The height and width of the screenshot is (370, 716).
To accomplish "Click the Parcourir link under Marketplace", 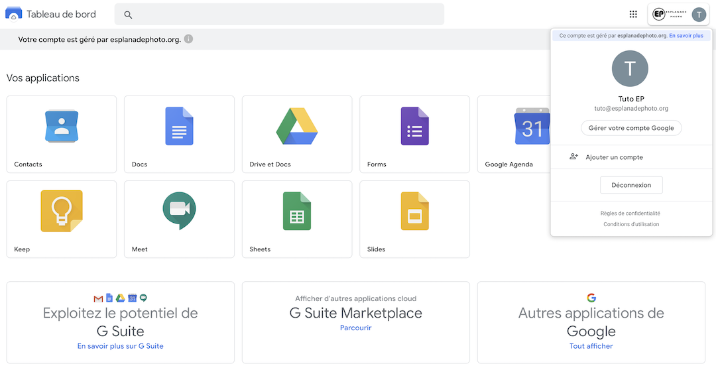I will point(356,328).
